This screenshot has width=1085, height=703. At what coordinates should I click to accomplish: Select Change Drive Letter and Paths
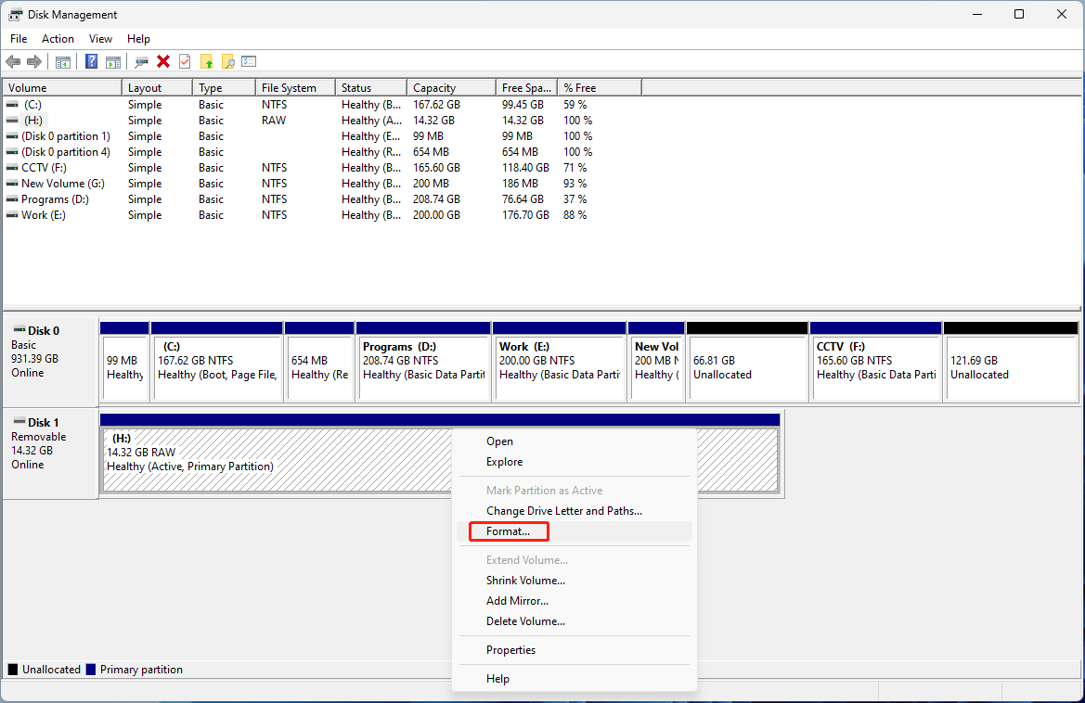point(575,511)
